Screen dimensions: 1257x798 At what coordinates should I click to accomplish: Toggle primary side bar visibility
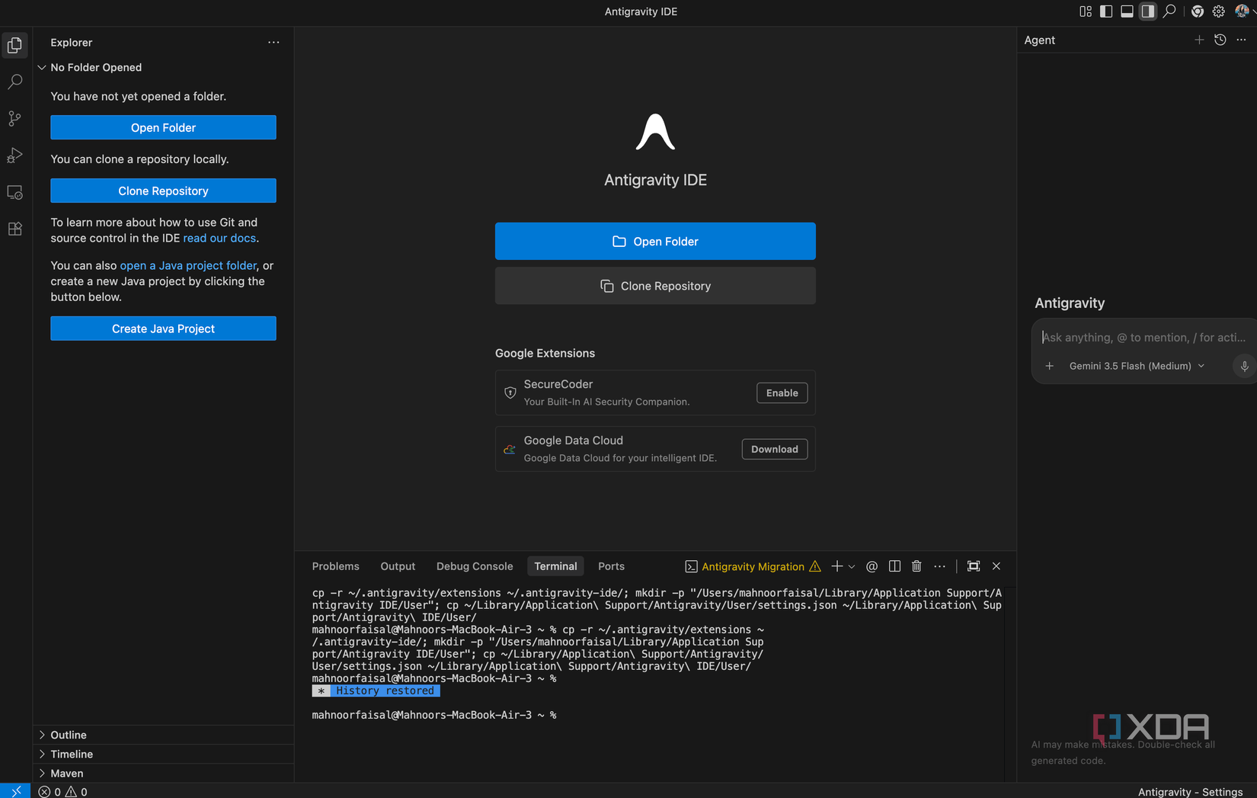click(x=1106, y=11)
